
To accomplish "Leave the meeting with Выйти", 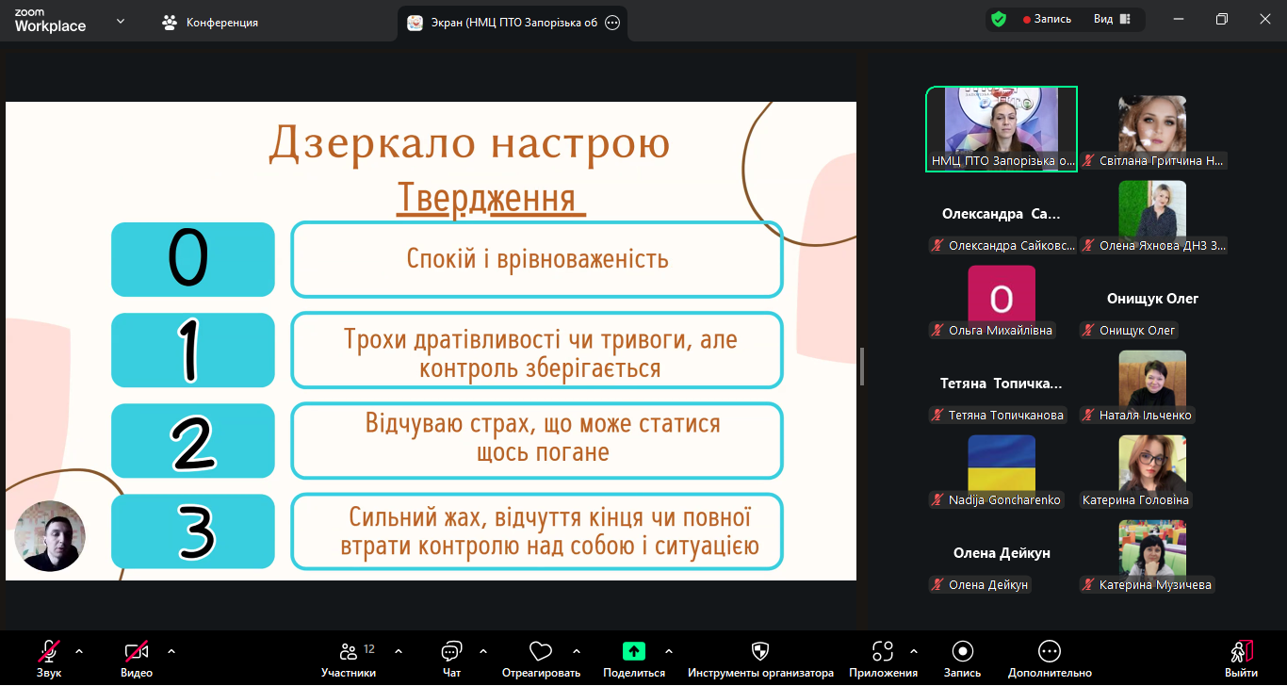I will point(1241,658).
